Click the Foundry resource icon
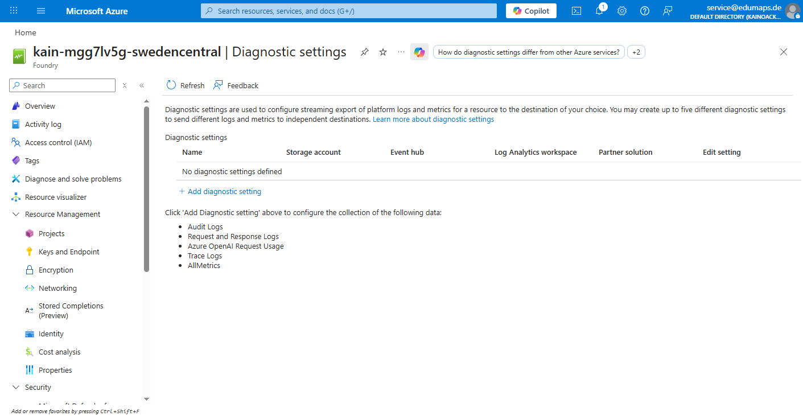This screenshot has height=416, width=803. (x=19, y=56)
